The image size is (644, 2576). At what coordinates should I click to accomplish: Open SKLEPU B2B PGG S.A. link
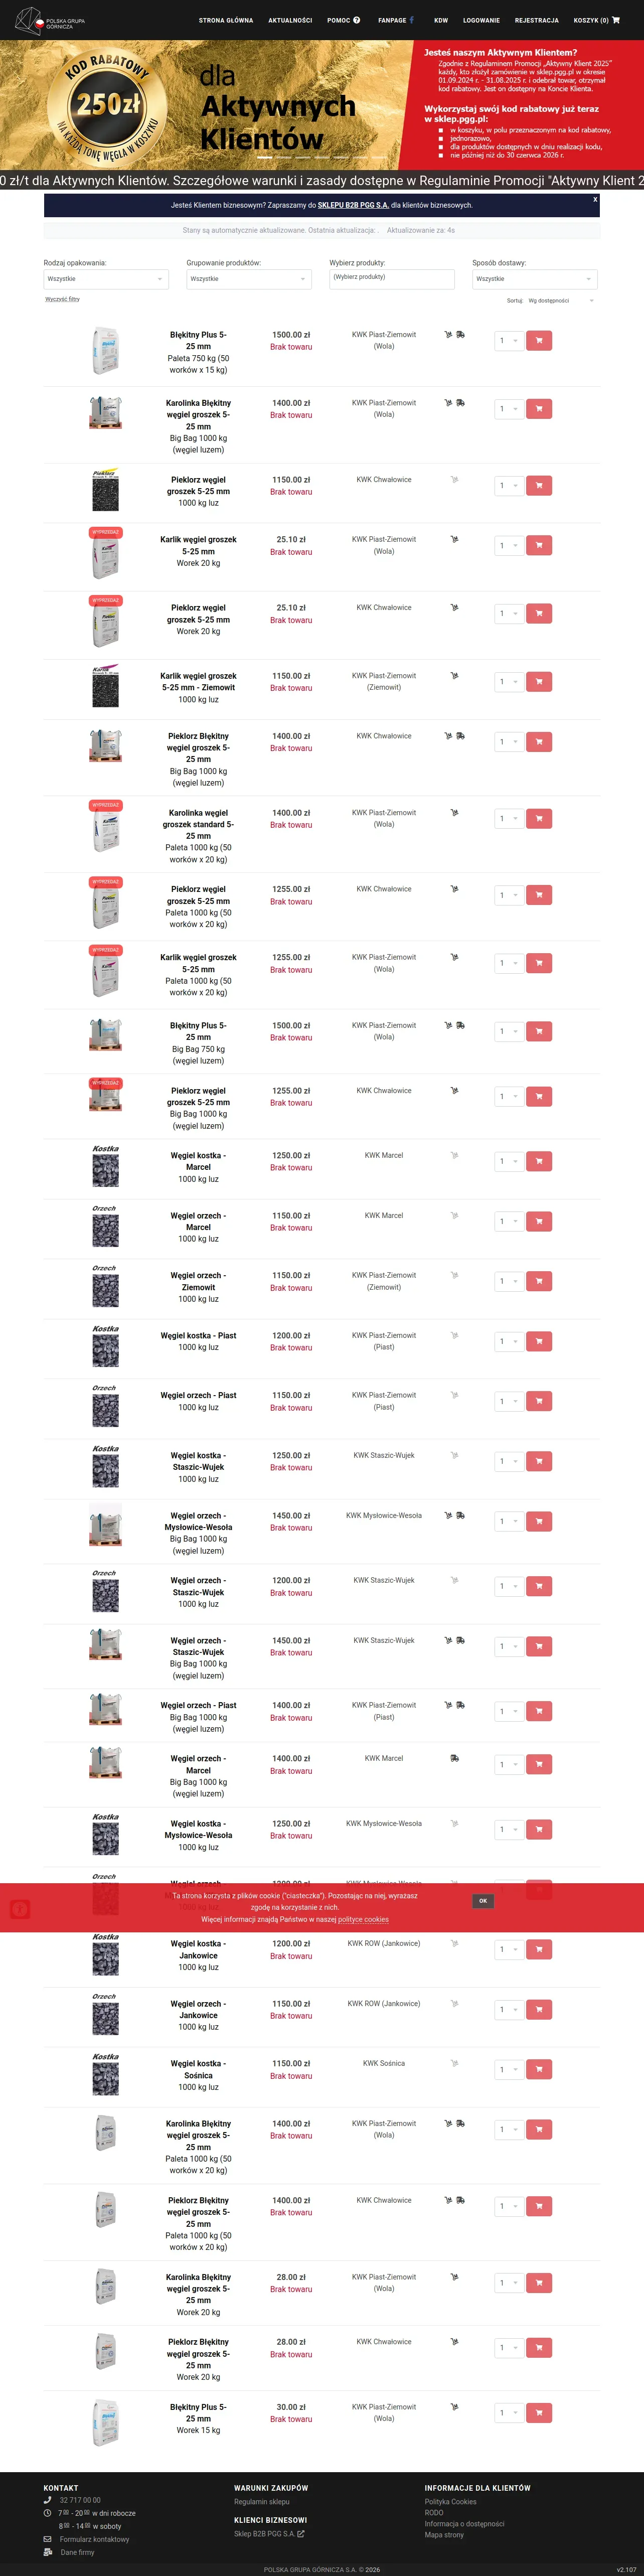point(353,205)
